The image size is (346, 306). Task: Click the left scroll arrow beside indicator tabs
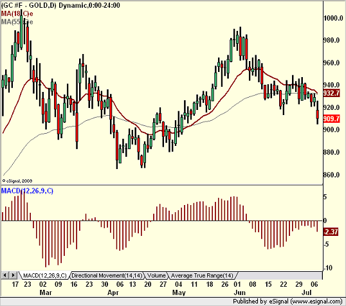5,275
